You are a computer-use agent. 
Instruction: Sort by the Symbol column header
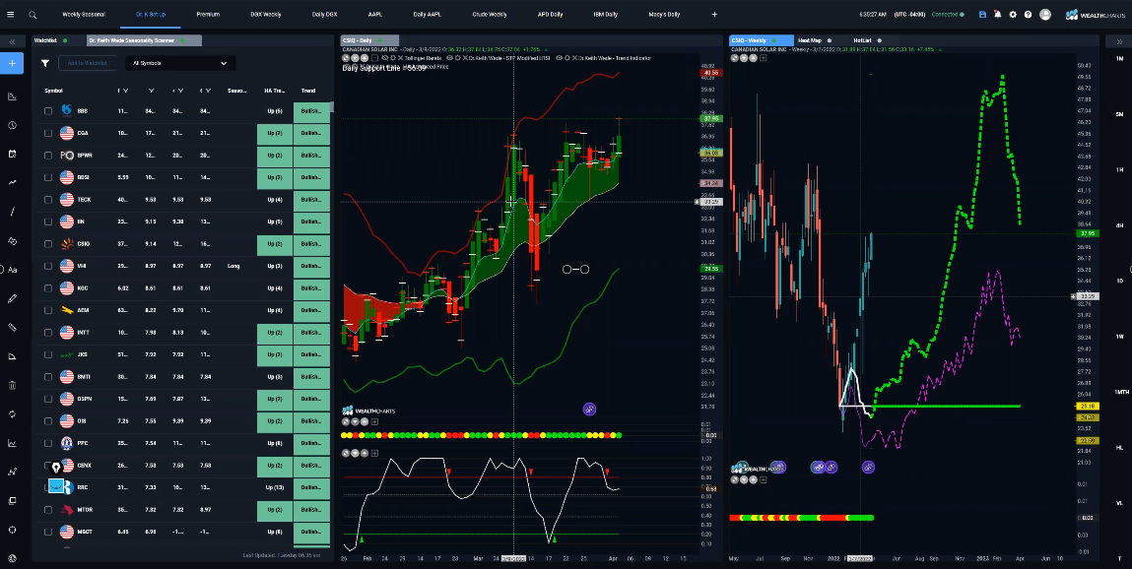pyautogui.click(x=53, y=91)
